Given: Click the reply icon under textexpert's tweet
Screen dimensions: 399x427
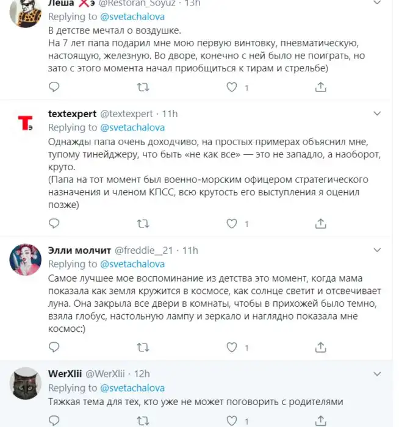Looking at the screenshot, I should click(x=55, y=224).
